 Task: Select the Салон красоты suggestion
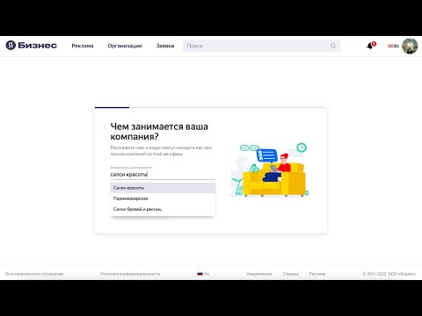coord(163,188)
